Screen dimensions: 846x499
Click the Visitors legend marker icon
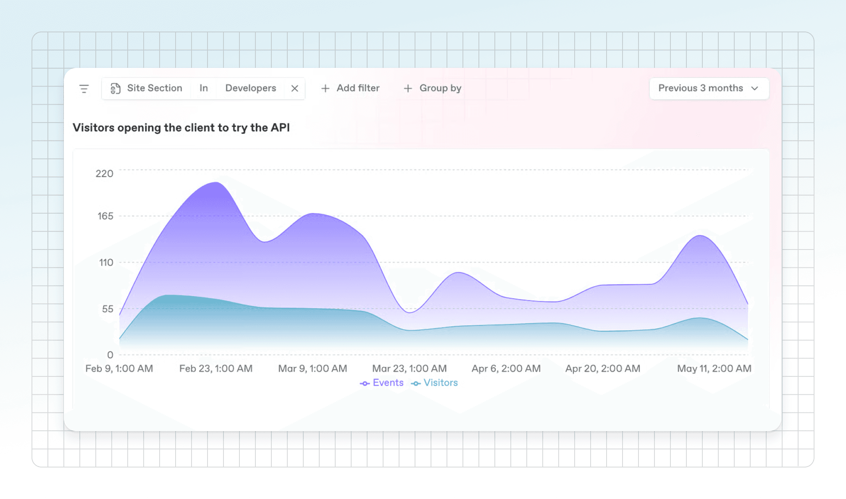coord(416,384)
